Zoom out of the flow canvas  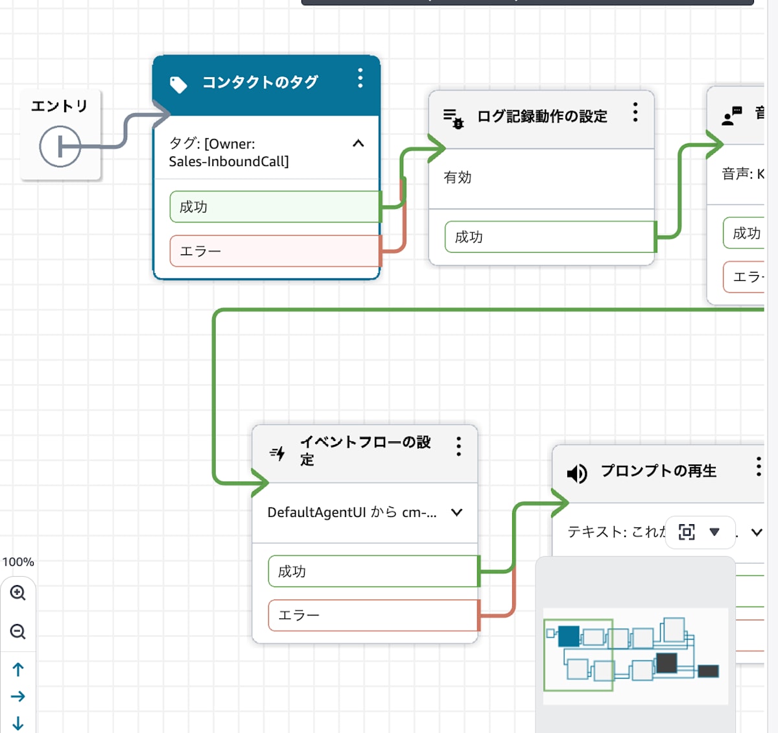(18, 631)
